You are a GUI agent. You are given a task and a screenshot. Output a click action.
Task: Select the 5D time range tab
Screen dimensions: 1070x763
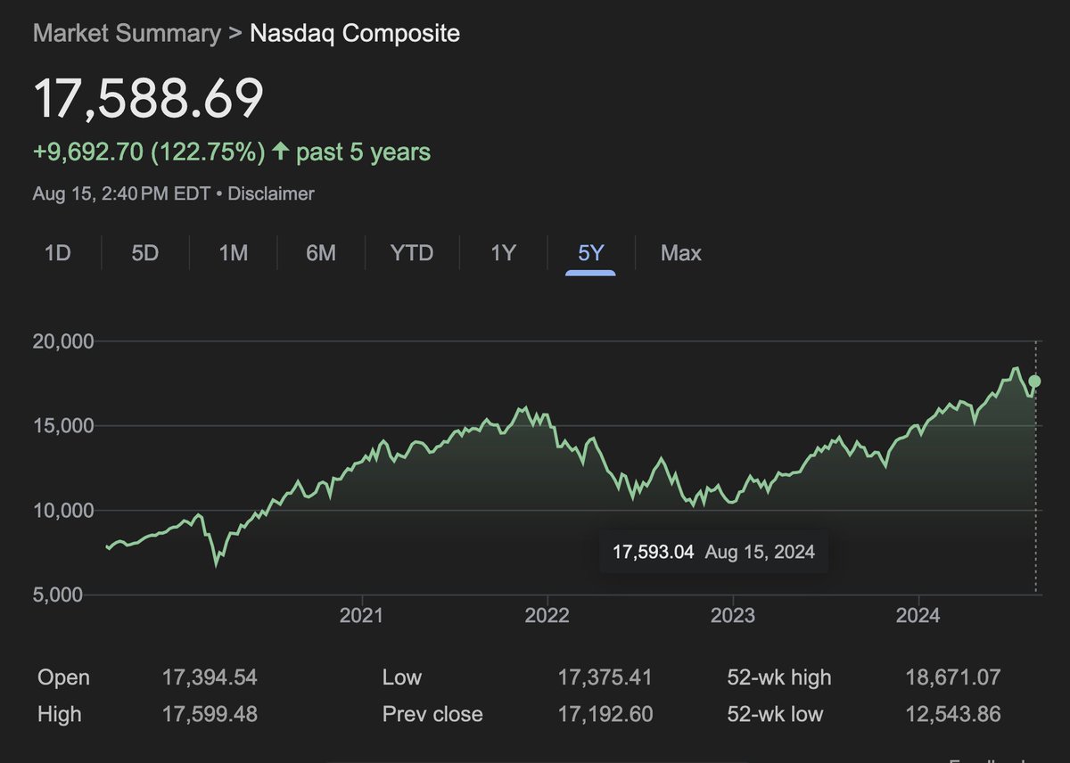(144, 253)
